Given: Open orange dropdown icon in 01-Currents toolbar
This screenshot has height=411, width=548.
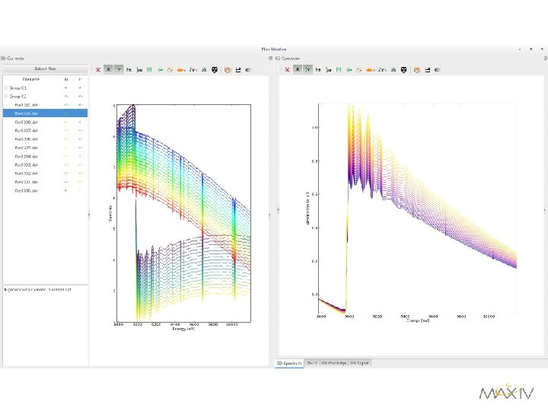Looking at the screenshot, I should pyautogui.click(x=181, y=70).
